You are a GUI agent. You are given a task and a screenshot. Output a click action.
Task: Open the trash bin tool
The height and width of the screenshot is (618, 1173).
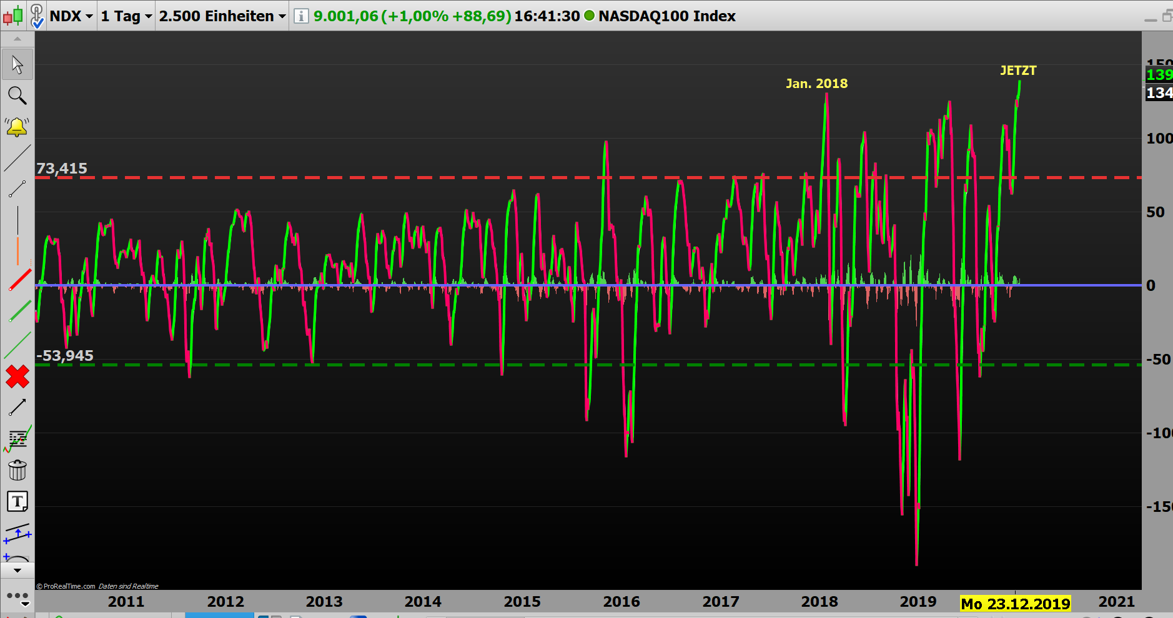point(17,470)
